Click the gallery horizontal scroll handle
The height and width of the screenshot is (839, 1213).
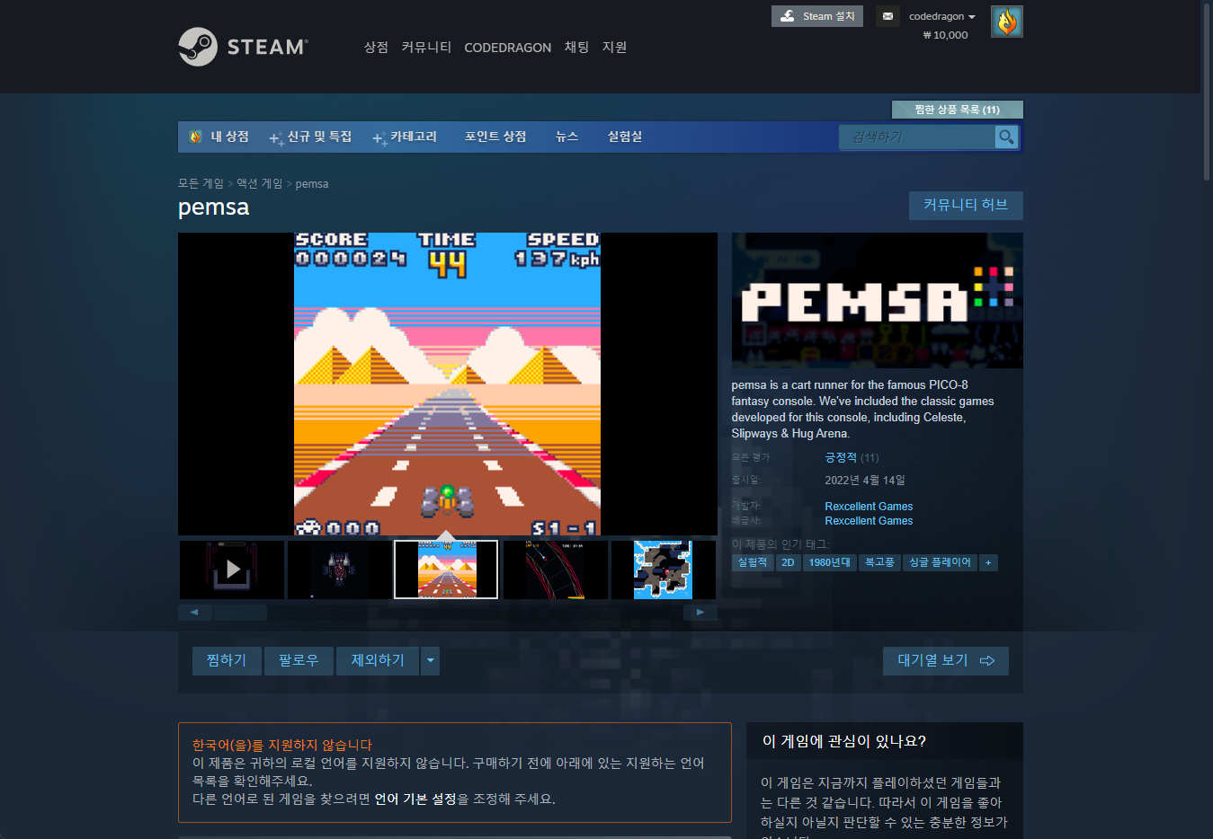pos(239,613)
